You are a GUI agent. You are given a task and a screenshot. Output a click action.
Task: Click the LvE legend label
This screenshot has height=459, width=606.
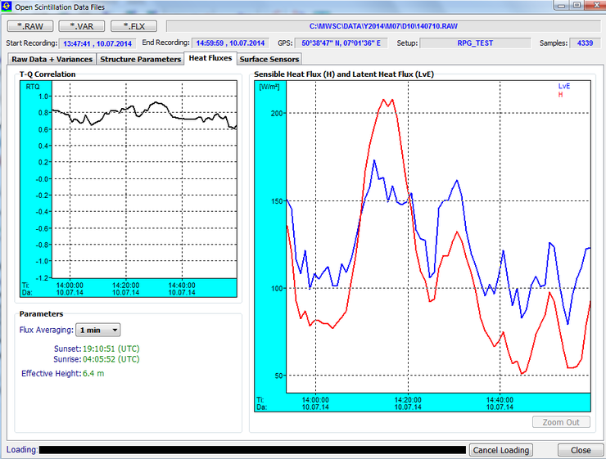[x=564, y=86]
